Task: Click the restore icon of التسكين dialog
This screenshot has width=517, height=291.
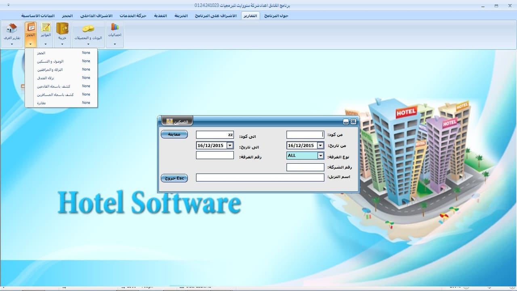Action: pos(353,122)
